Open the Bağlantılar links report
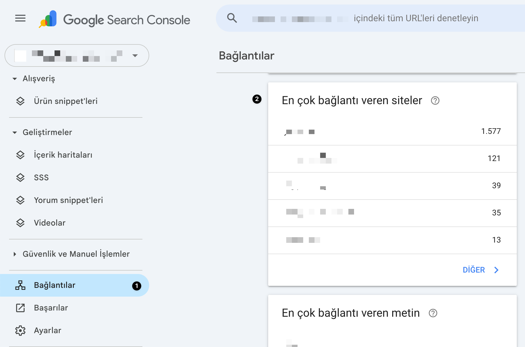Viewport: 525px width, 347px height. (55, 285)
